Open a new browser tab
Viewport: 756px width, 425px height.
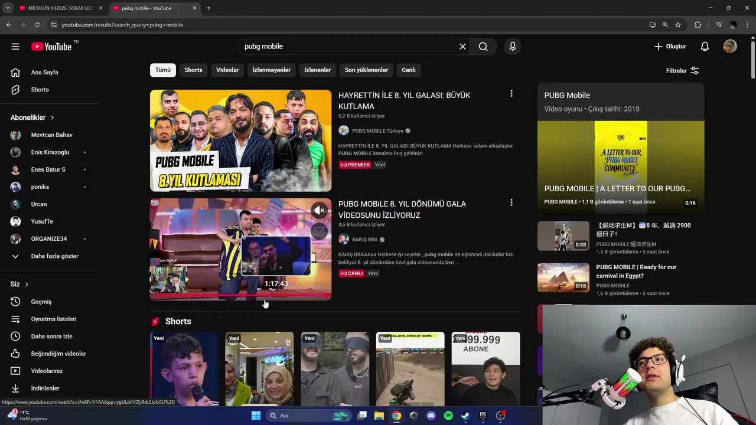(208, 8)
